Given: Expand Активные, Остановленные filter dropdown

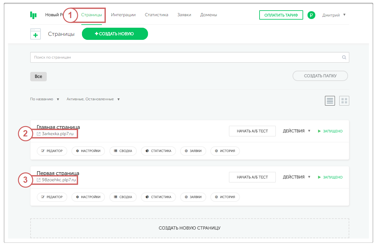Looking at the screenshot, I should point(93,99).
